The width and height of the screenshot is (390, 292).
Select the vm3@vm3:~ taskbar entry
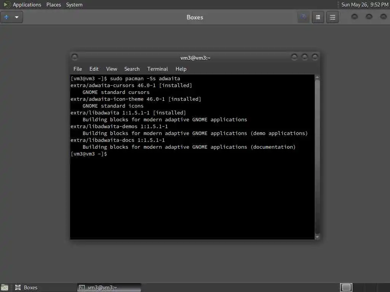pos(109,287)
